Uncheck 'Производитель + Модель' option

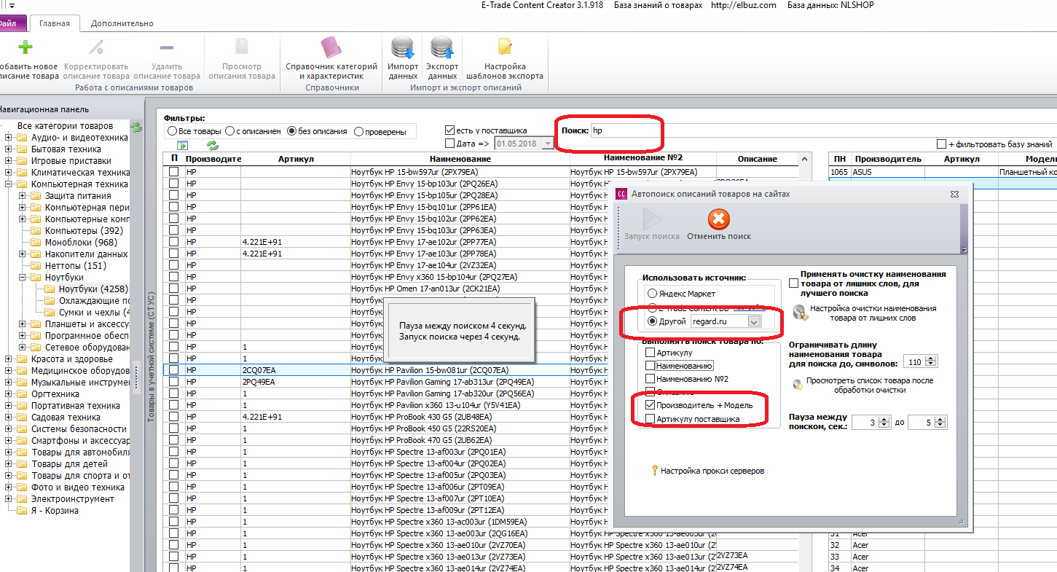point(651,405)
